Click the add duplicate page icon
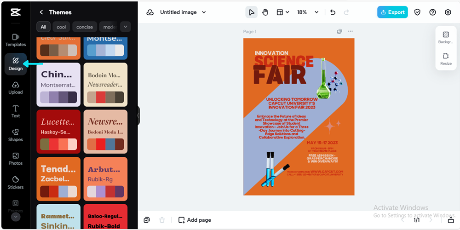This screenshot has width=460, height=230. point(147,220)
